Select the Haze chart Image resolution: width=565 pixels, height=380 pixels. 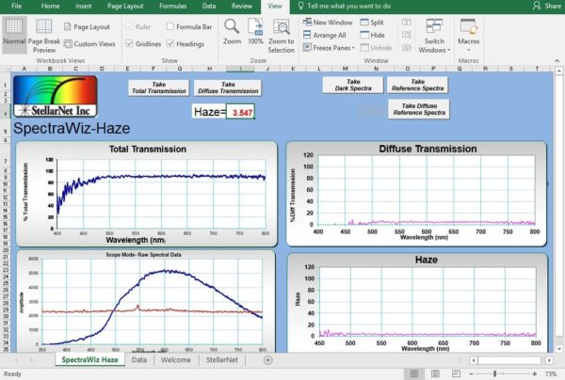pos(417,303)
